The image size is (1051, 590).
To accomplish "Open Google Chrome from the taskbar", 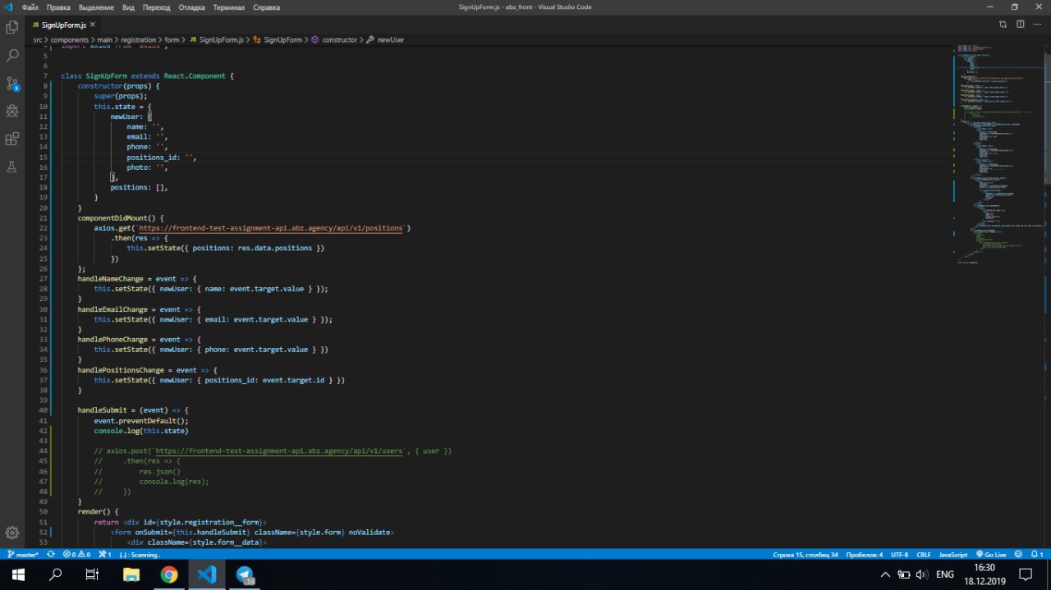I will point(169,574).
